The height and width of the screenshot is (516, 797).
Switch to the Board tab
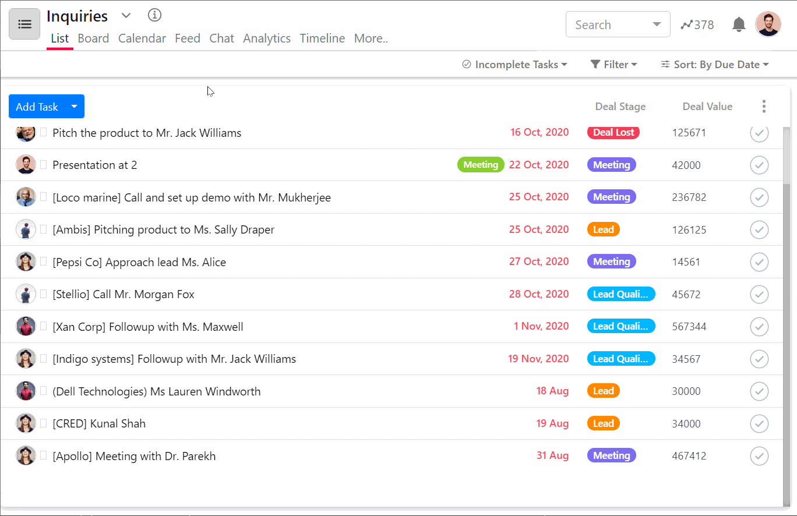pyautogui.click(x=93, y=38)
